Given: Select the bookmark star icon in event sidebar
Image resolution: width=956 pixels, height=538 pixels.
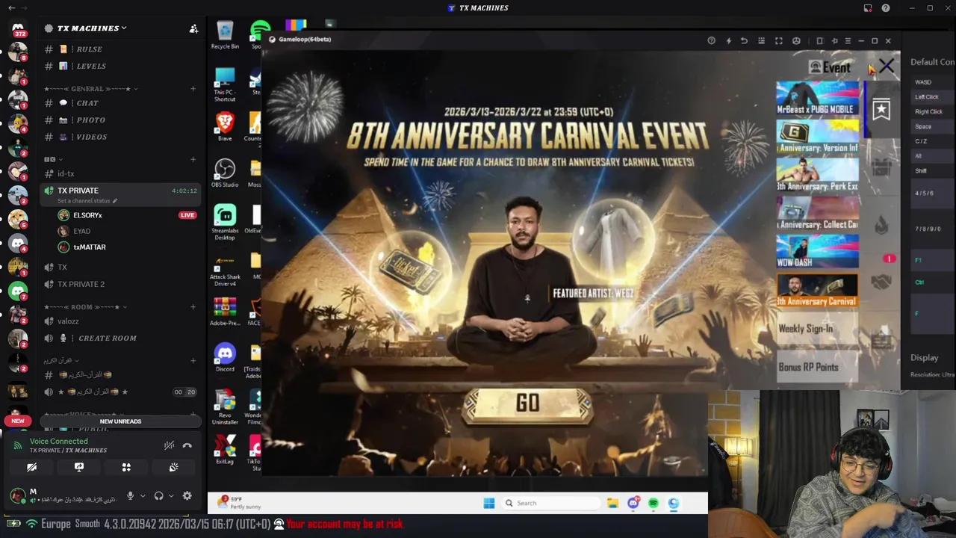Looking at the screenshot, I should pyautogui.click(x=881, y=109).
